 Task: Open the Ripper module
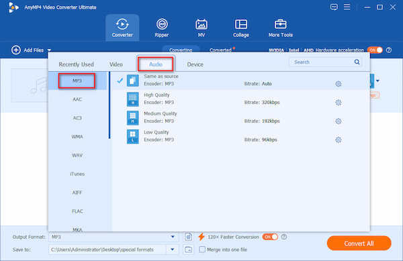coord(162,28)
